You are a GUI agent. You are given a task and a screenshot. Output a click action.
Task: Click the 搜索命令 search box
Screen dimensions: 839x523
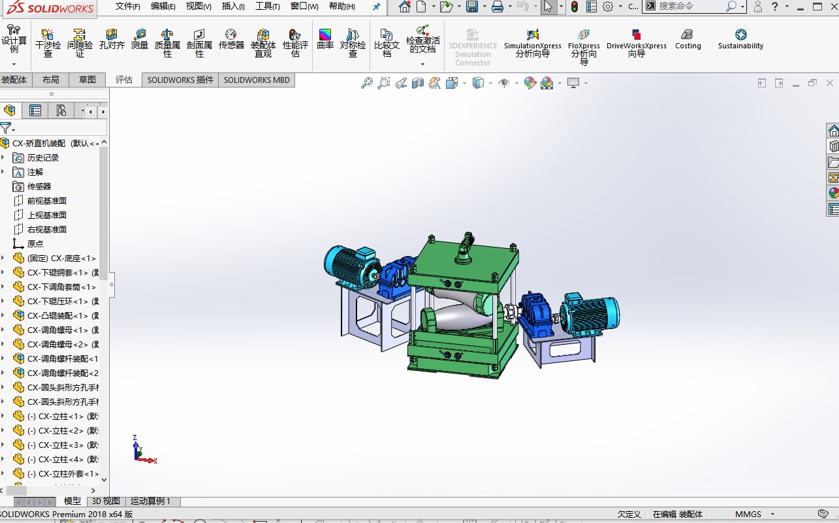(x=693, y=7)
